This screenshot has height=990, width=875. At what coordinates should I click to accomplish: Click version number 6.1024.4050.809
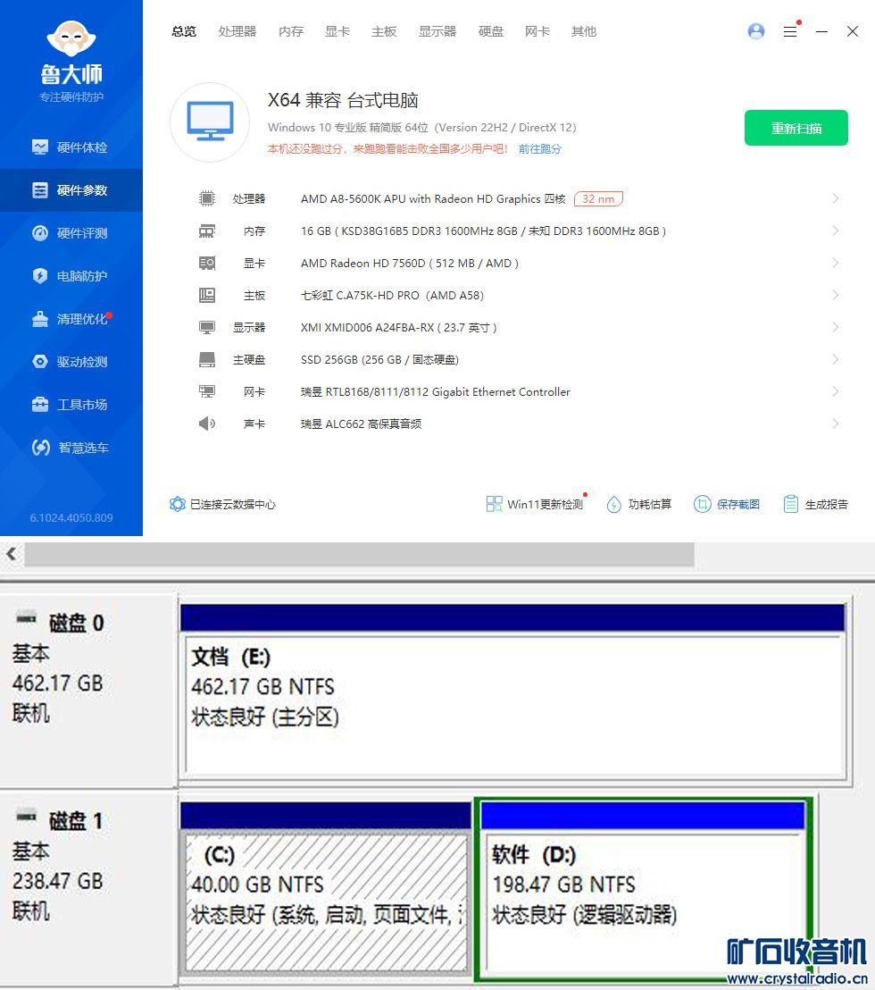(x=71, y=517)
